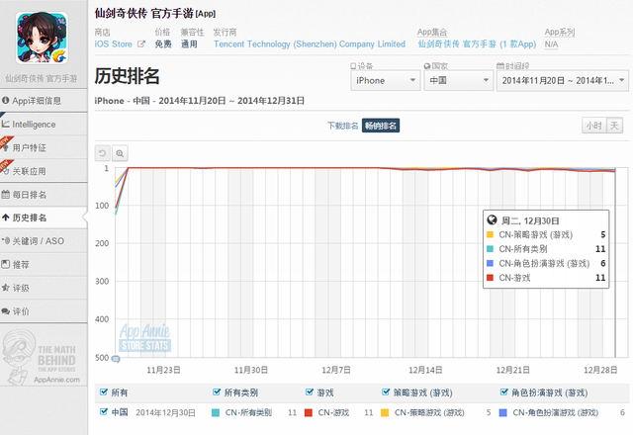Viewport: 633px width, 435px height.
Task: Click the icon beside 推荐
Action: click(6, 264)
